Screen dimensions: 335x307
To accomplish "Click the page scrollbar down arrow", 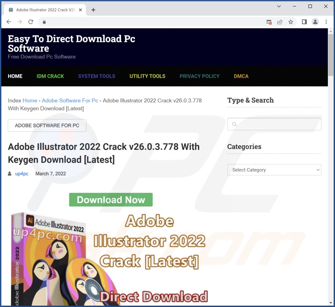I will (331, 303).
